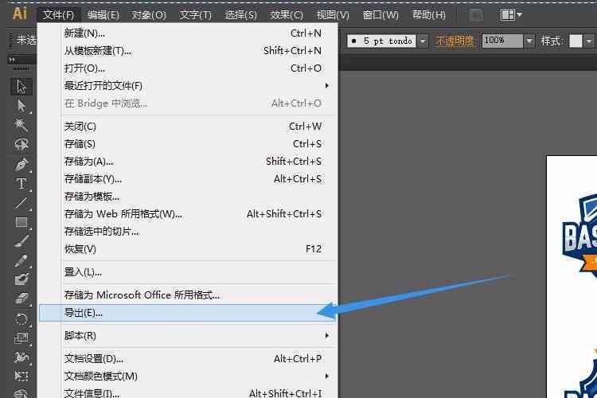Viewport: 597px width, 398px height.
Task: Pick the Paintbrush tool
Action: point(21,241)
